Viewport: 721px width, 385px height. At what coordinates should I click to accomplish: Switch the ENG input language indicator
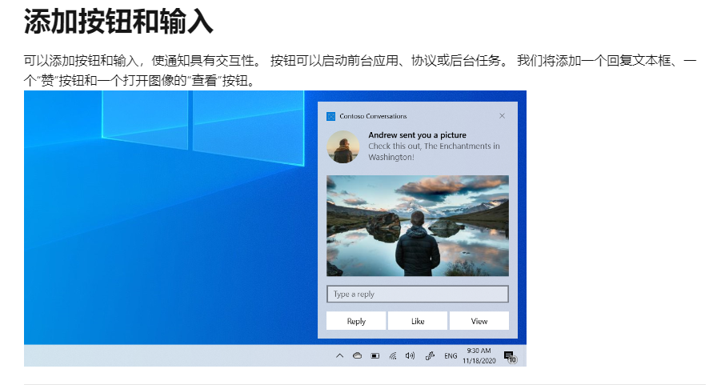(451, 355)
